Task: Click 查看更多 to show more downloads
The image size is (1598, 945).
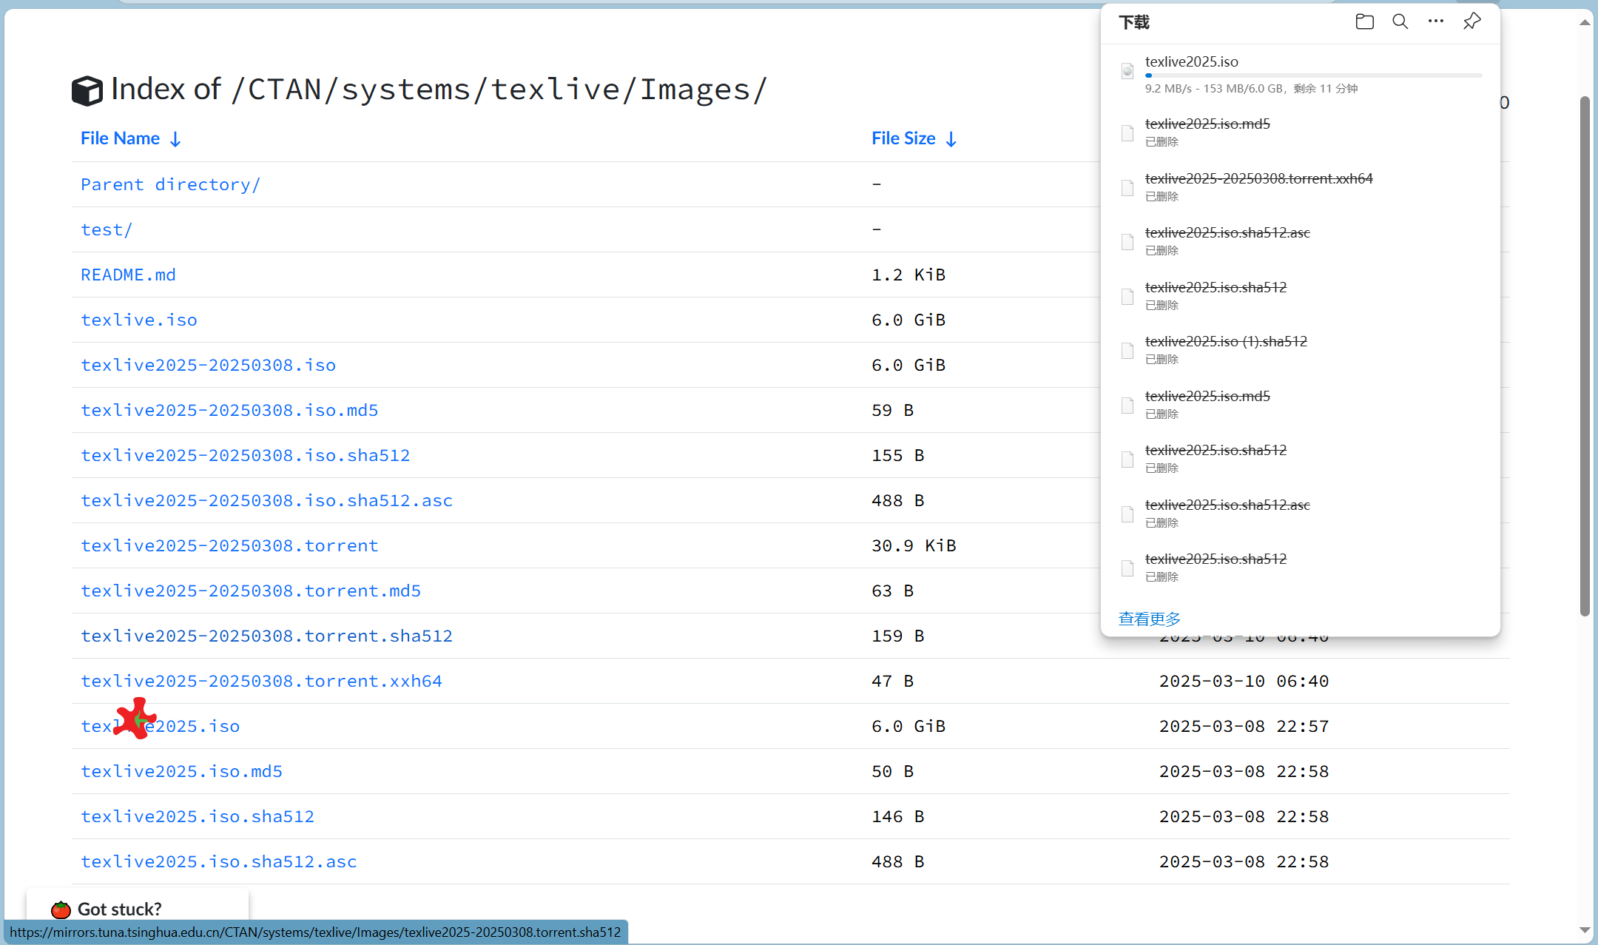Action: tap(1149, 619)
